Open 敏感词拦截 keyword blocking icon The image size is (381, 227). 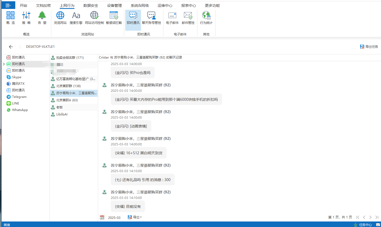click(x=114, y=18)
